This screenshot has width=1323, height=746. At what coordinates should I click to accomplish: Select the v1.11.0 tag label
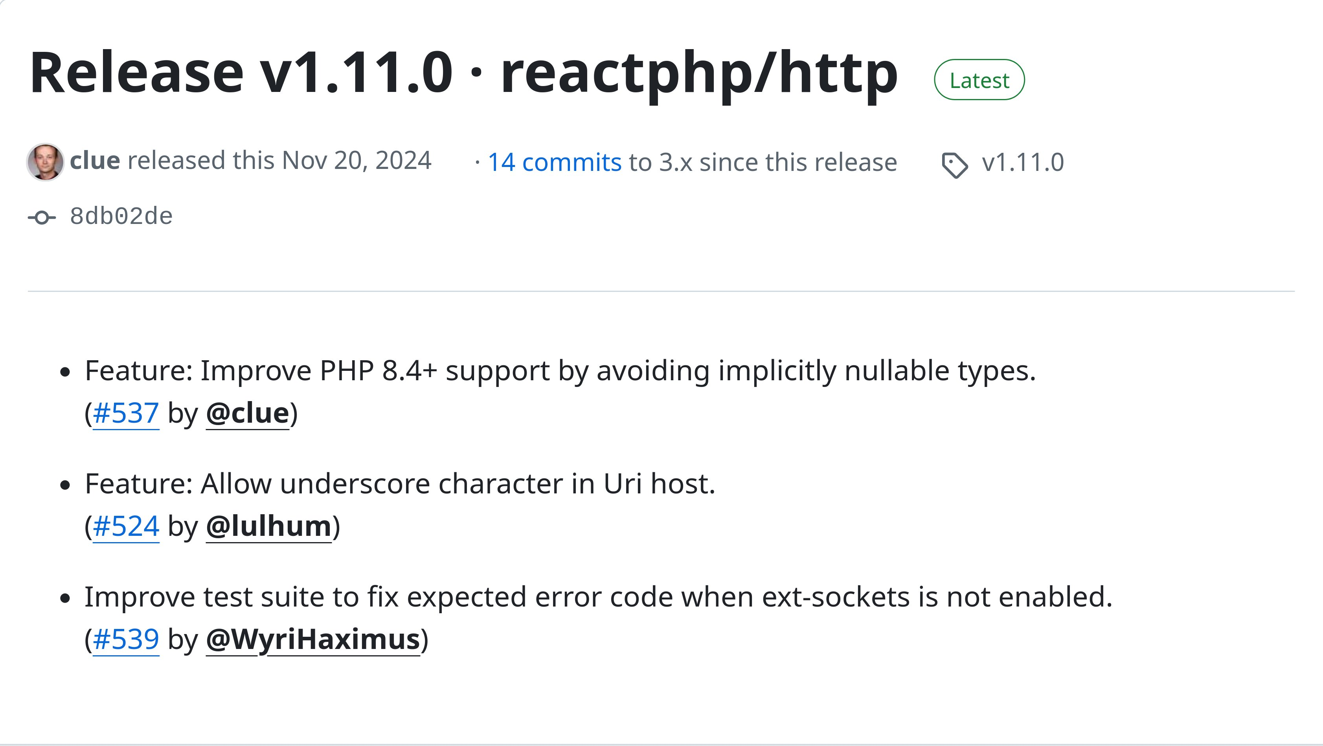click(x=1023, y=162)
